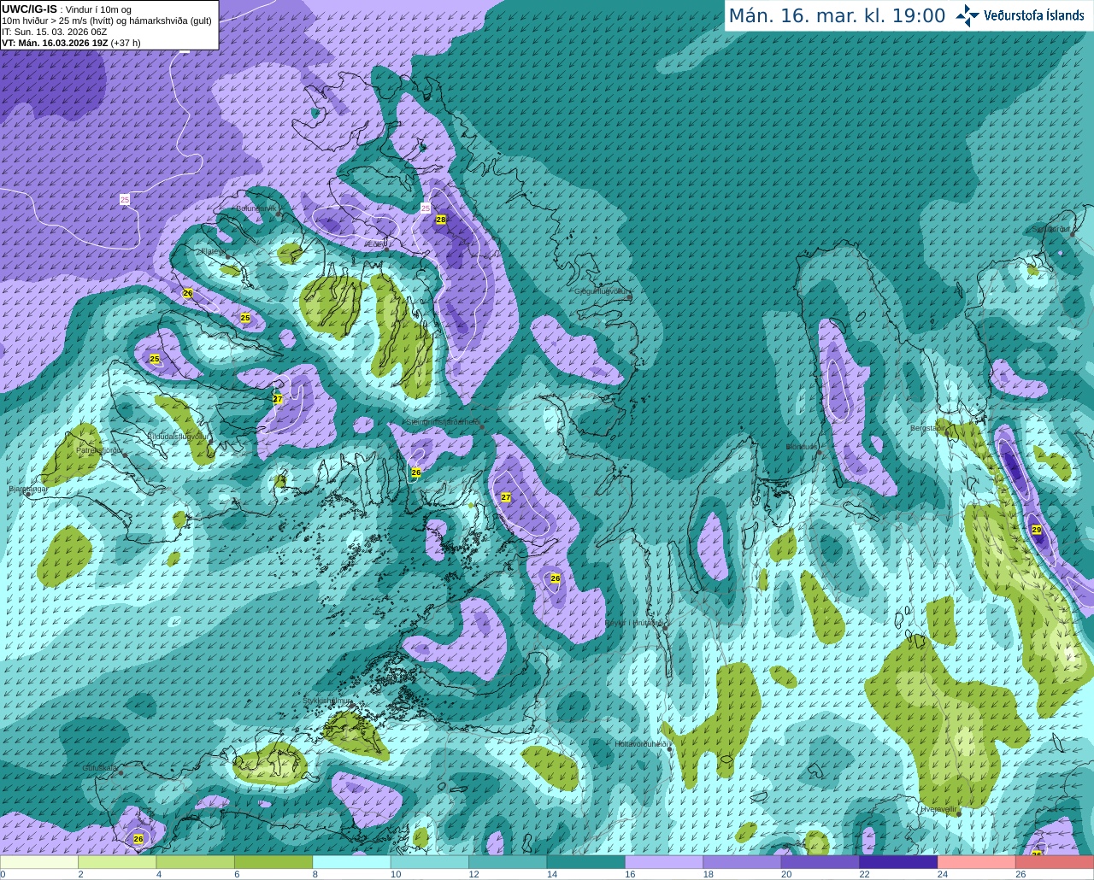Click the date header Mán. 16. mar. kl. 19:00
This screenshot has height=880, width=1094.
[x=837, y=16]
